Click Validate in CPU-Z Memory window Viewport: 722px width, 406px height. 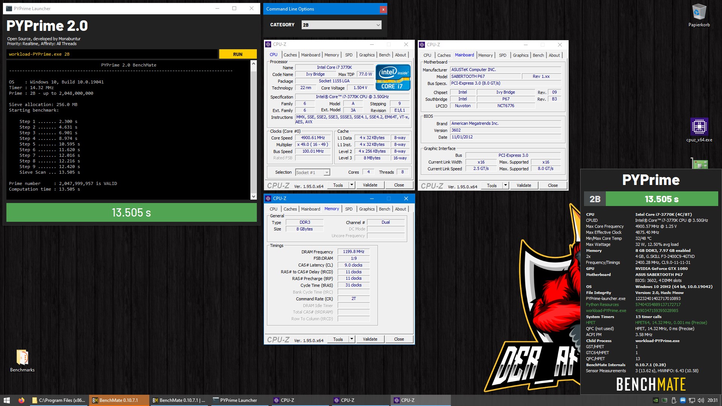click(370, 339)
